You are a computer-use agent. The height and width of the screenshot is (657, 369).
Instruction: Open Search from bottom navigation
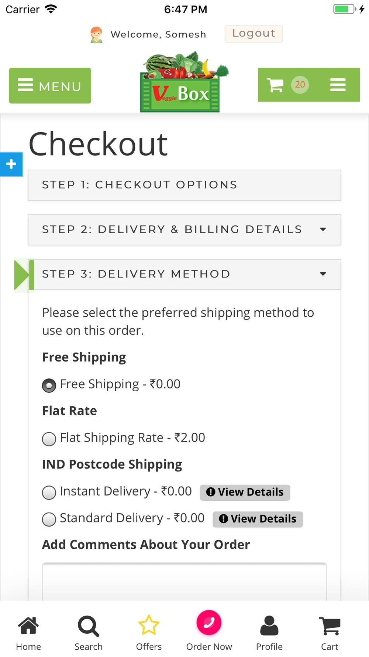[89, 633]
